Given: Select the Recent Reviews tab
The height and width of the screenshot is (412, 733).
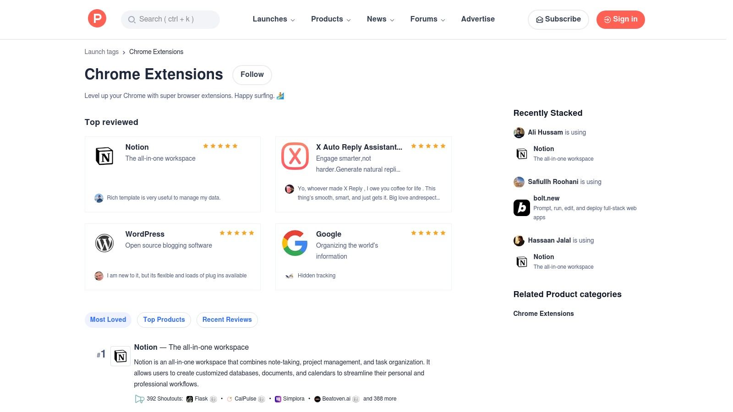Looking at the screenshot, I should [x=227, y=320].
